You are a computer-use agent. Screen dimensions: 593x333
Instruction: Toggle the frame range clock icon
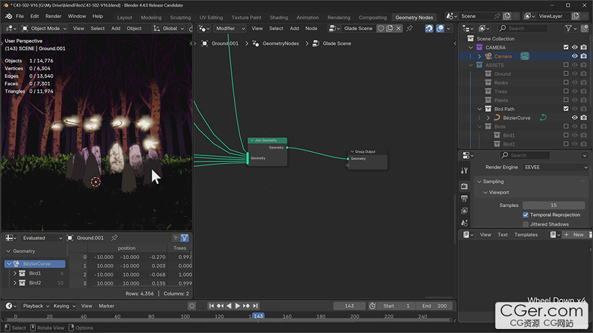372,306
